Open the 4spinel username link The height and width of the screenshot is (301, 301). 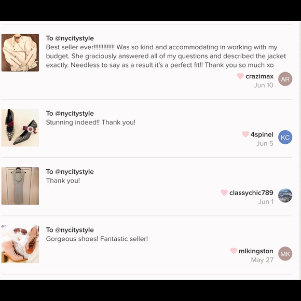262,134
